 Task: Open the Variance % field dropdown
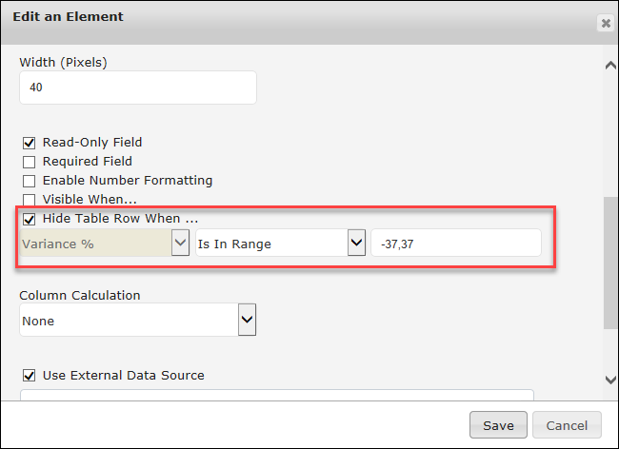point(105,244)
